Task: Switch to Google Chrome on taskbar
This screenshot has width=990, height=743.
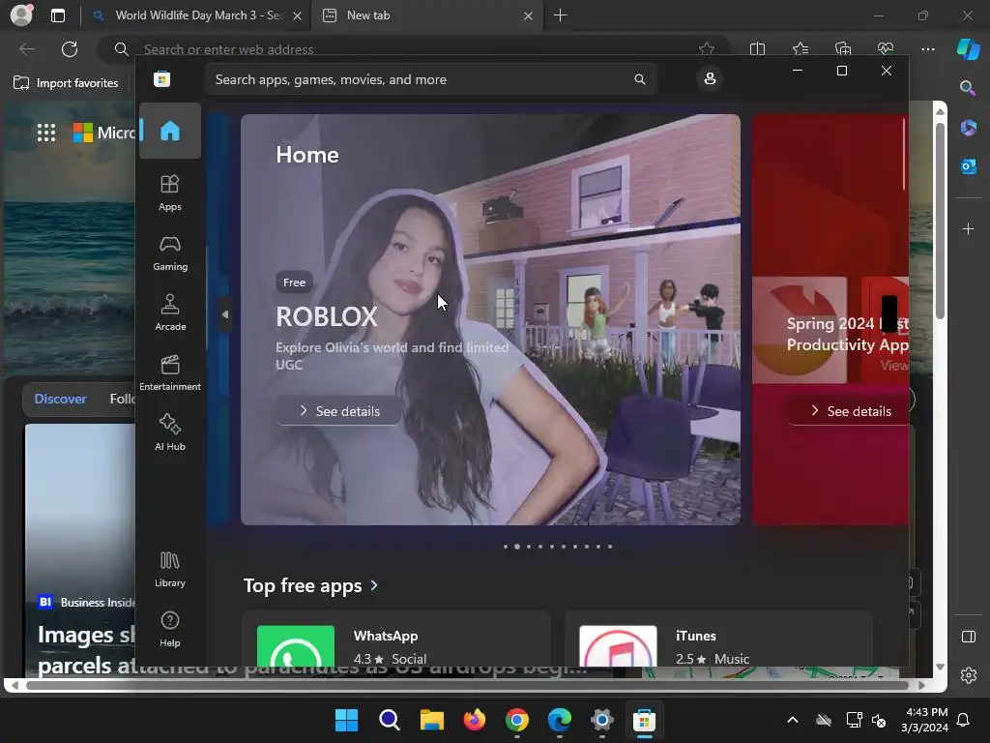Action: click(x=517, y=720)
